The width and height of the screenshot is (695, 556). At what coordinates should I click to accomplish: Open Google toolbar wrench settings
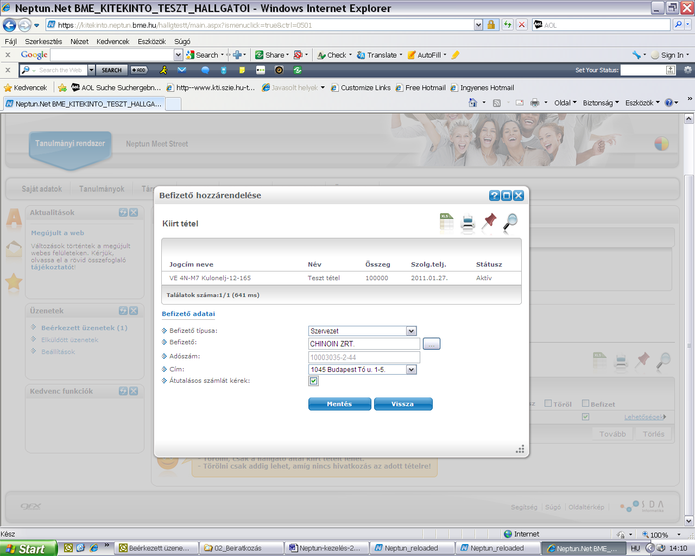(x=636, y=55)
